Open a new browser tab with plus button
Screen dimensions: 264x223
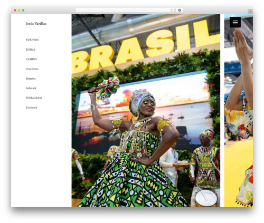pyautogui.click(x=250, y=12)
